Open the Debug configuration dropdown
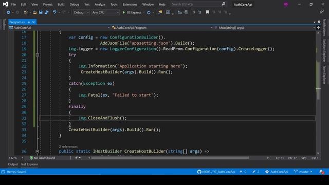 pos(81,12)
